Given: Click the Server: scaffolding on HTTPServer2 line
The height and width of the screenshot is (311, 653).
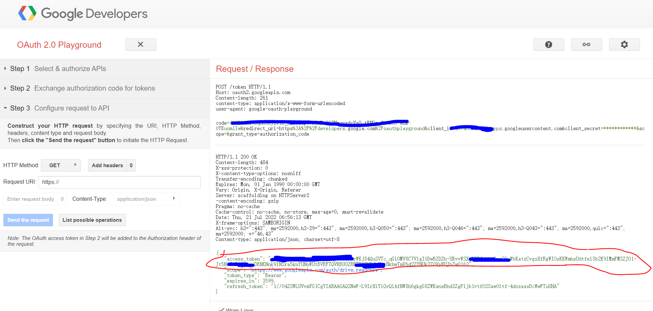Looking at the screenshot, I should 262,195.
